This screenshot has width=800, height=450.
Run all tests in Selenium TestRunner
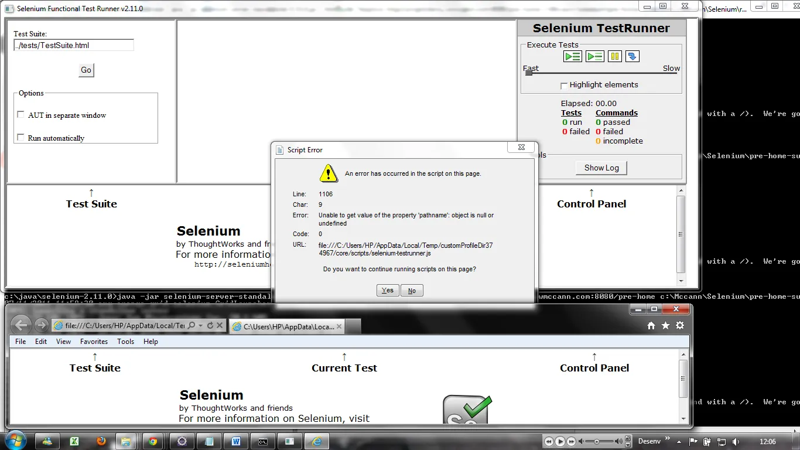click(x=572, y=56)
